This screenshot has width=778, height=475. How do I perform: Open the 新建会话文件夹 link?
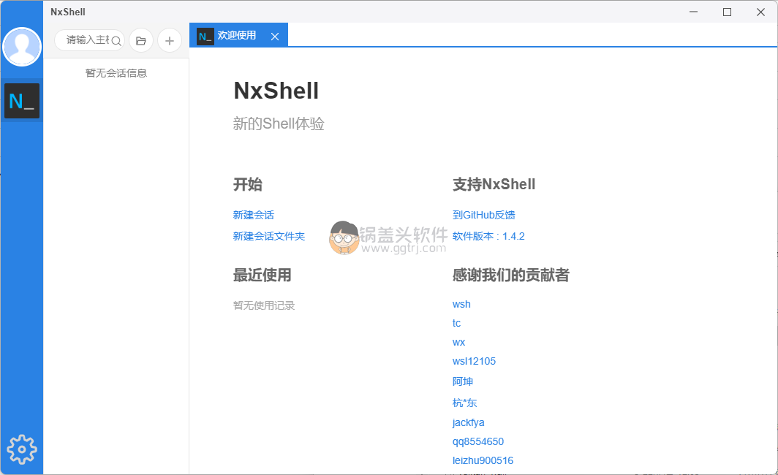click(269, 236)
